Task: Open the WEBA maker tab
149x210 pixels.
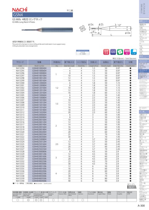Action: tap(144, 180)
